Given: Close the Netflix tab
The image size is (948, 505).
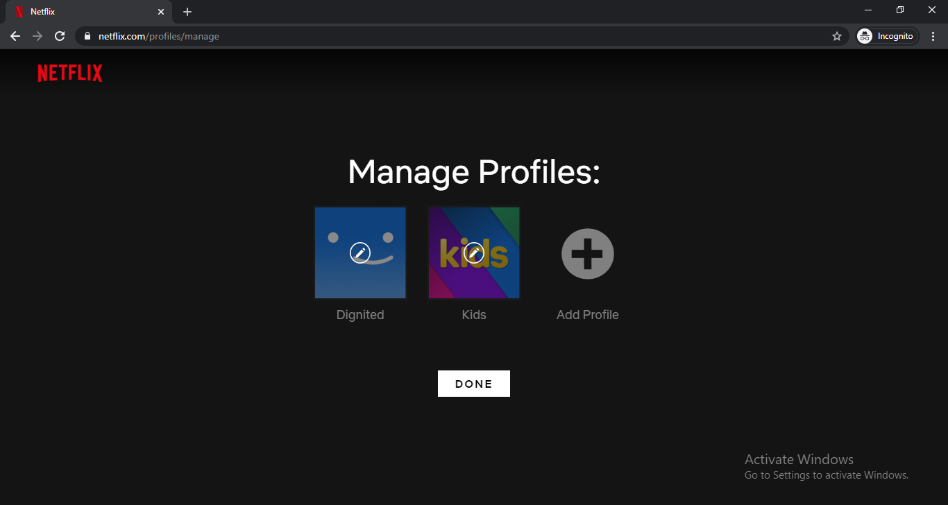Looking at the screenshot, I should (161, 12).
